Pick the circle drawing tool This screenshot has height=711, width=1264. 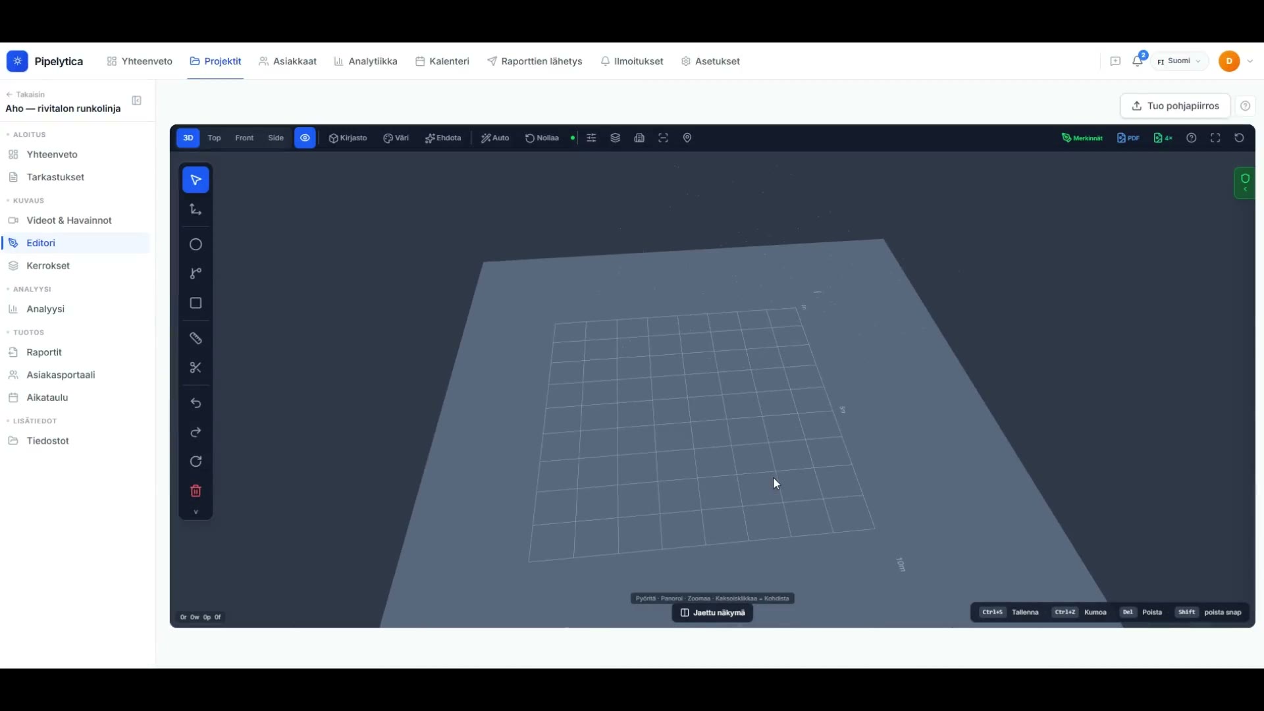(196, 244)
